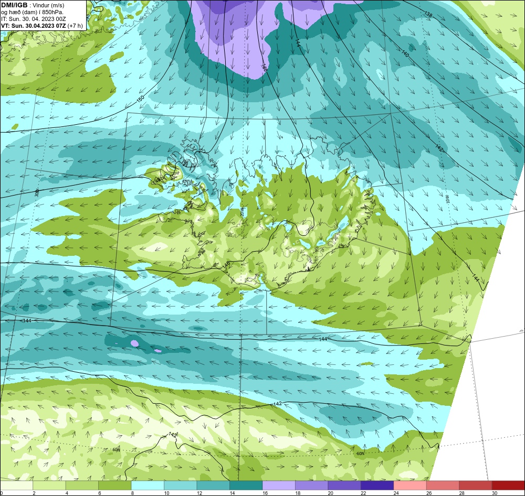This screenshot has height=496, width=525.
Task: Click the 24–26 m/s pink legend swatch
Action: tap(410, 486)
